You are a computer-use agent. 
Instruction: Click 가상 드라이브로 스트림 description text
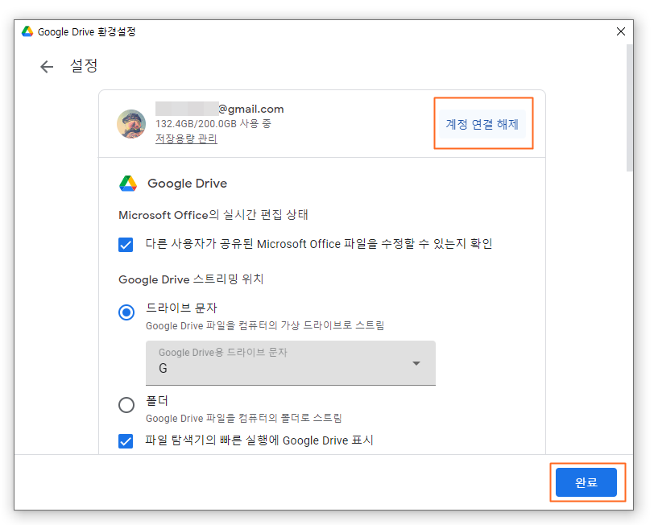point(265,325)
